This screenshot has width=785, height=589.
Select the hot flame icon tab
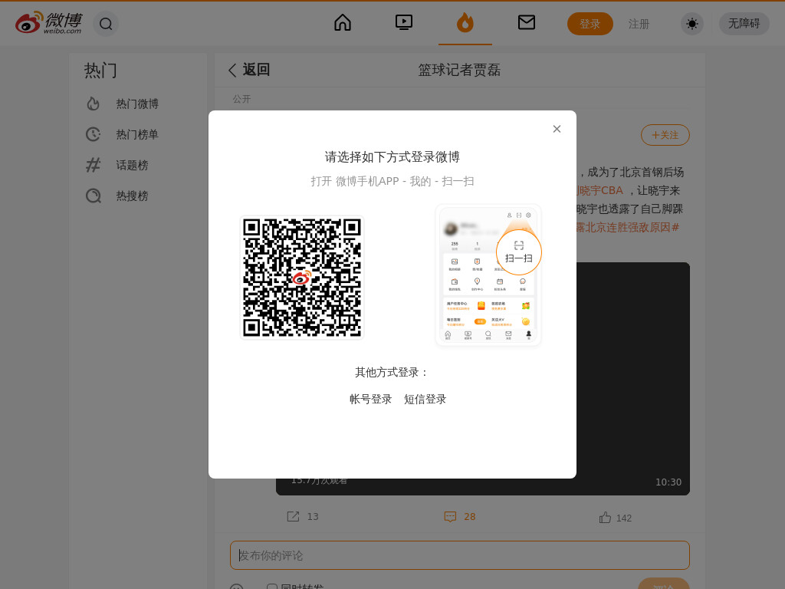(x=465, y=23)
